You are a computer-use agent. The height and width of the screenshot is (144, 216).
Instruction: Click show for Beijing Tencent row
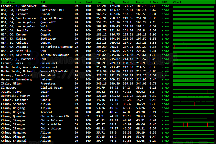coord(165,112)
